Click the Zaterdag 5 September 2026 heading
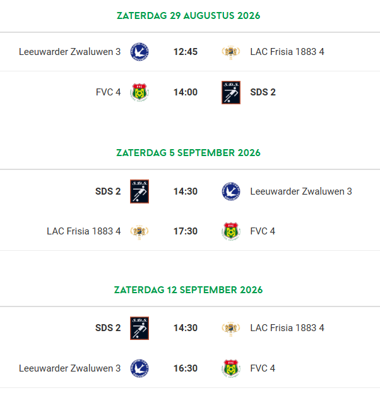The width and height of the screenshot is (380, 400). tap(188, 153)
